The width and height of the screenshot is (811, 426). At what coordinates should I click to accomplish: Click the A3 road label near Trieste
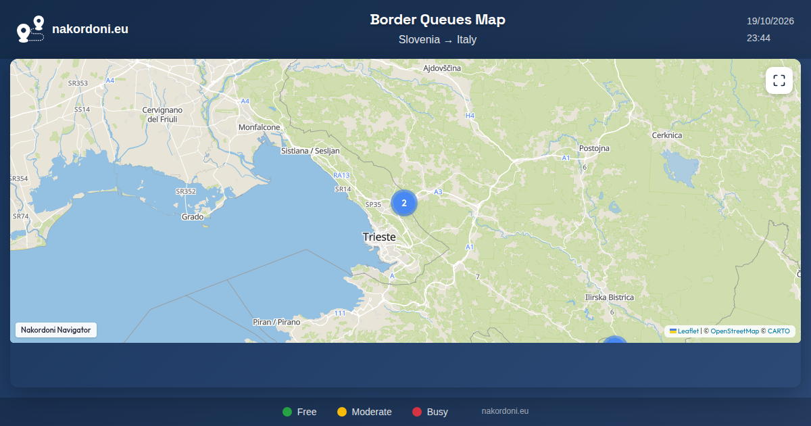click(438, 192)
